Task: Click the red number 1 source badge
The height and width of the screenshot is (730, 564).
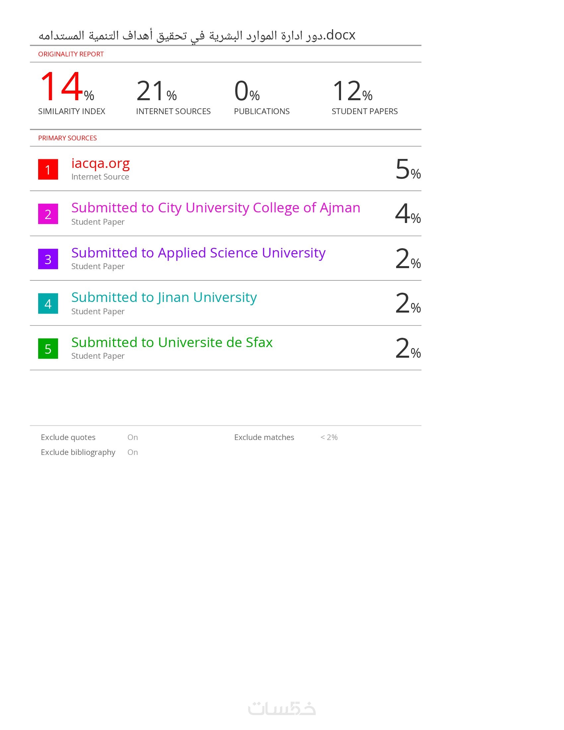Action: [x=48, y=169]
